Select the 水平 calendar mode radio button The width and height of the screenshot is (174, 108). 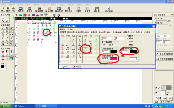coord(128,42)
